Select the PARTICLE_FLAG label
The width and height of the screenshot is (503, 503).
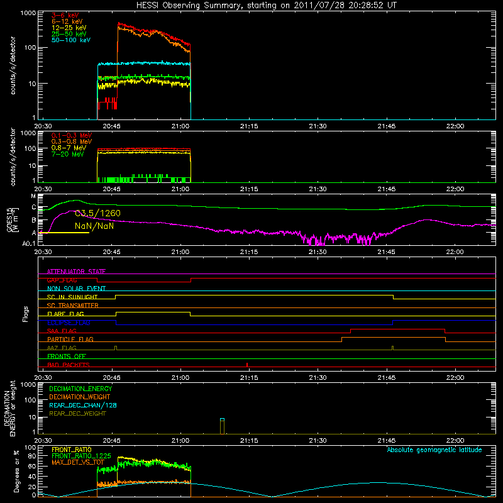tap(70, 339)
